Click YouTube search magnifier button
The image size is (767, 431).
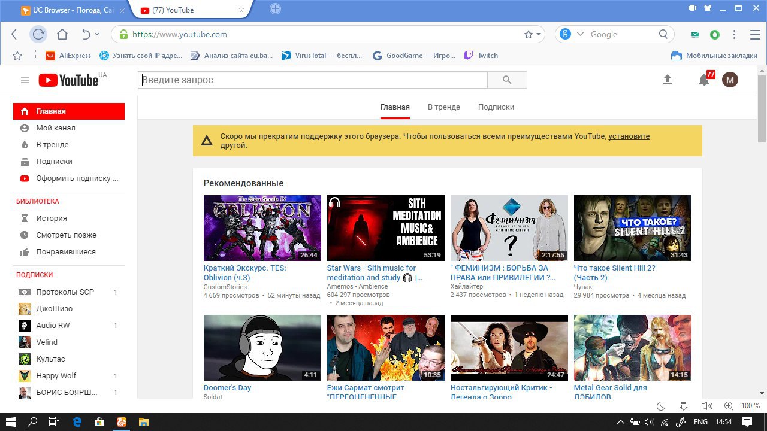point(507,80)
